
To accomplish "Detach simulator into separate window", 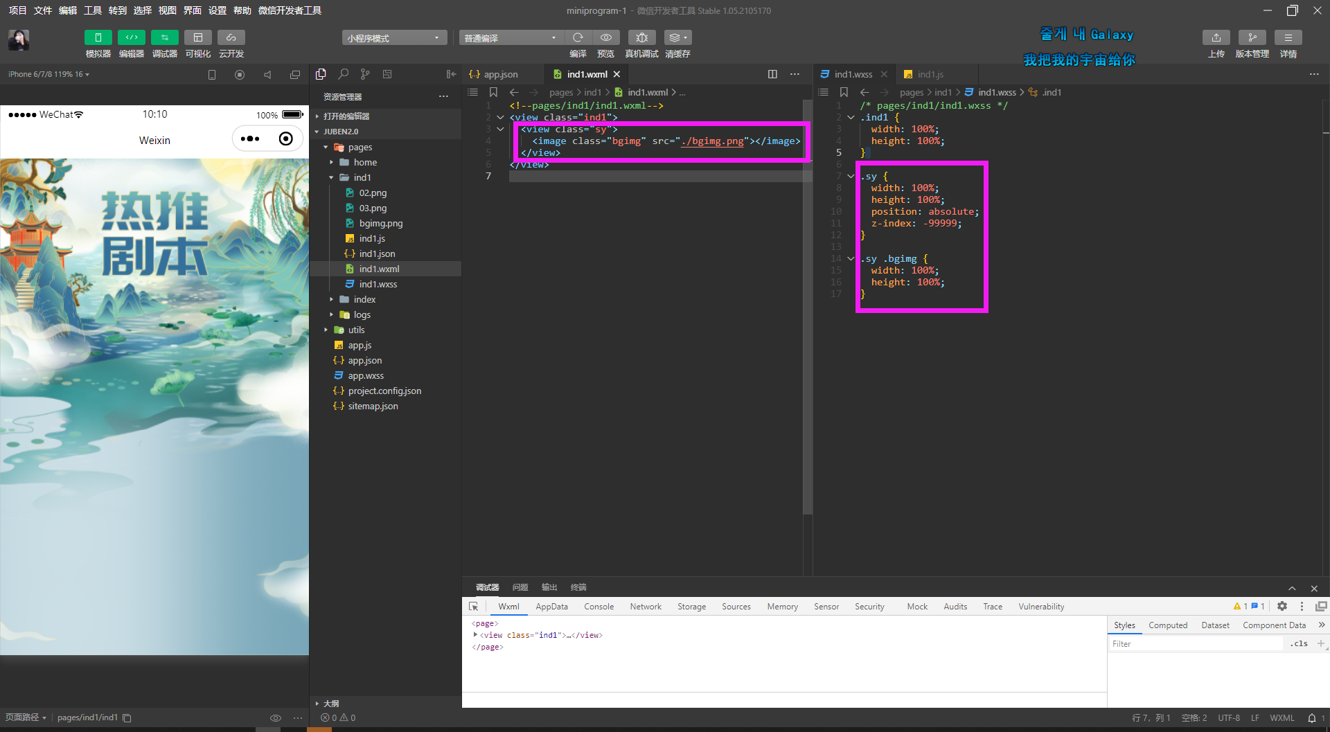I will tap(295, 75).
